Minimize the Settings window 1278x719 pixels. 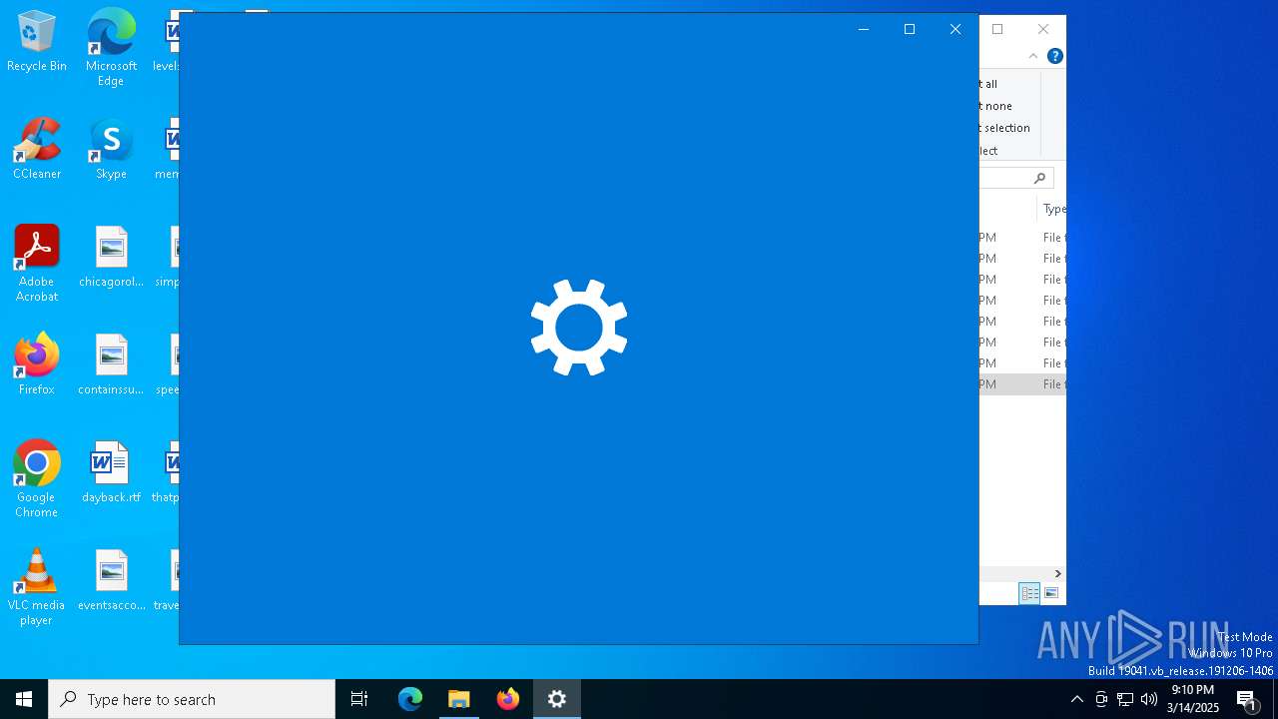click(864, 29)
